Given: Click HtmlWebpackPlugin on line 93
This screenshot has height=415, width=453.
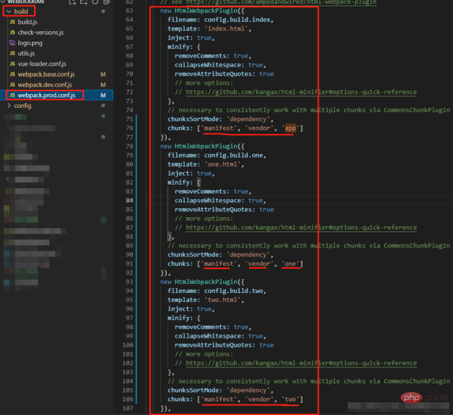Looking at the screenshot, I should coord(206,282).
